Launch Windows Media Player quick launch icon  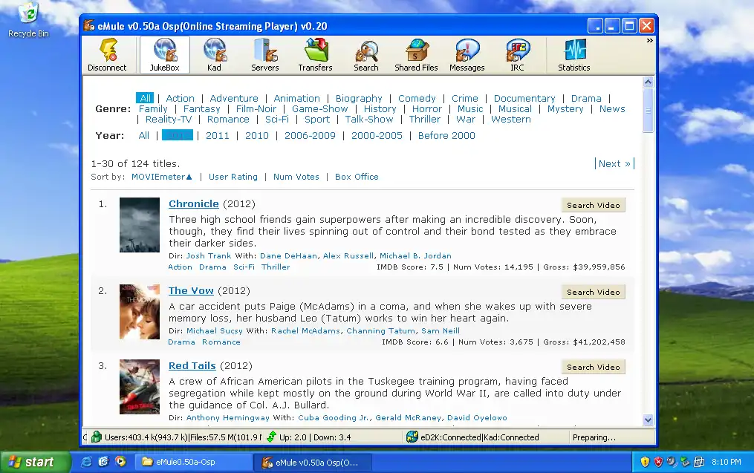pyautogui.click(x=120, y=462)
